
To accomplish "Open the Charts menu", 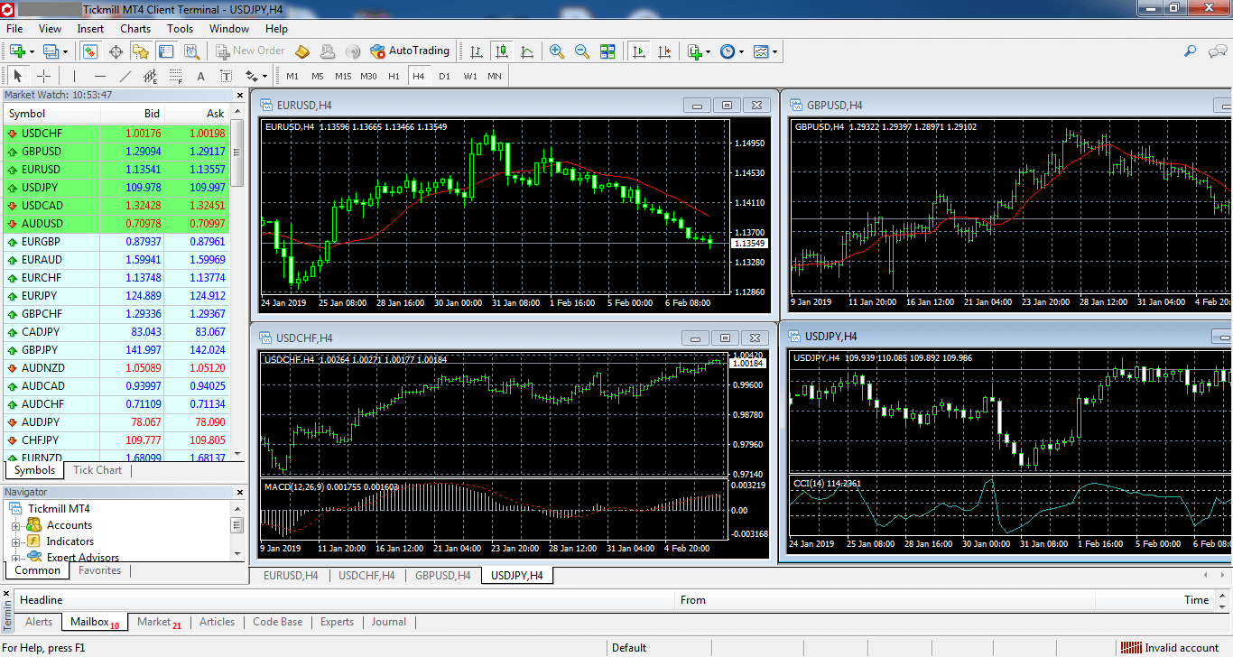I will (x=135, y=29).
